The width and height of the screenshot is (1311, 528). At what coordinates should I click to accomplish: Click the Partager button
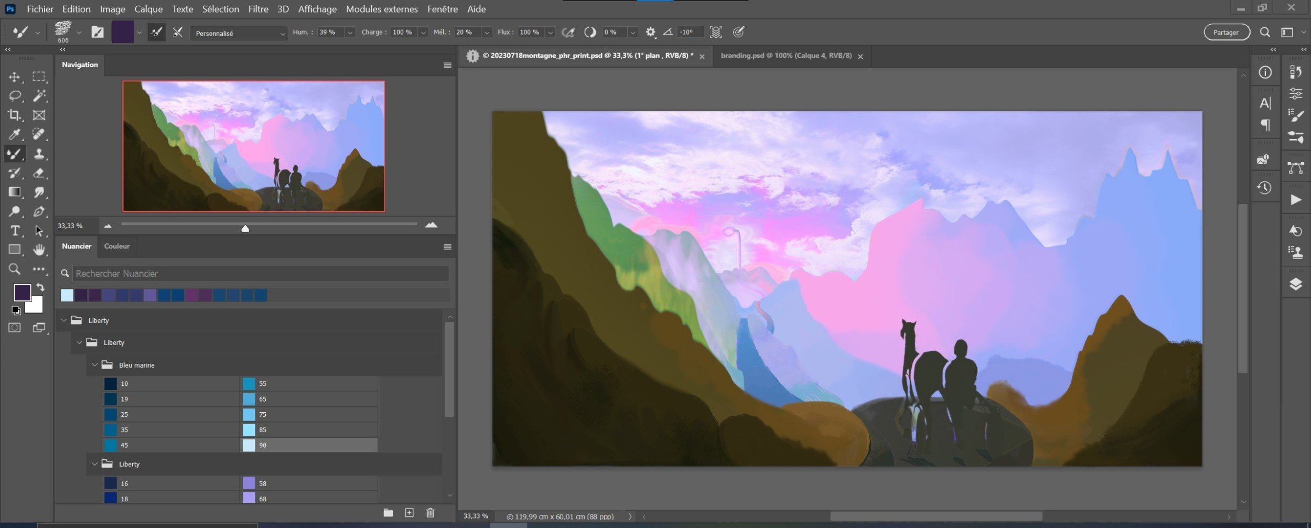click(1226, 33)
